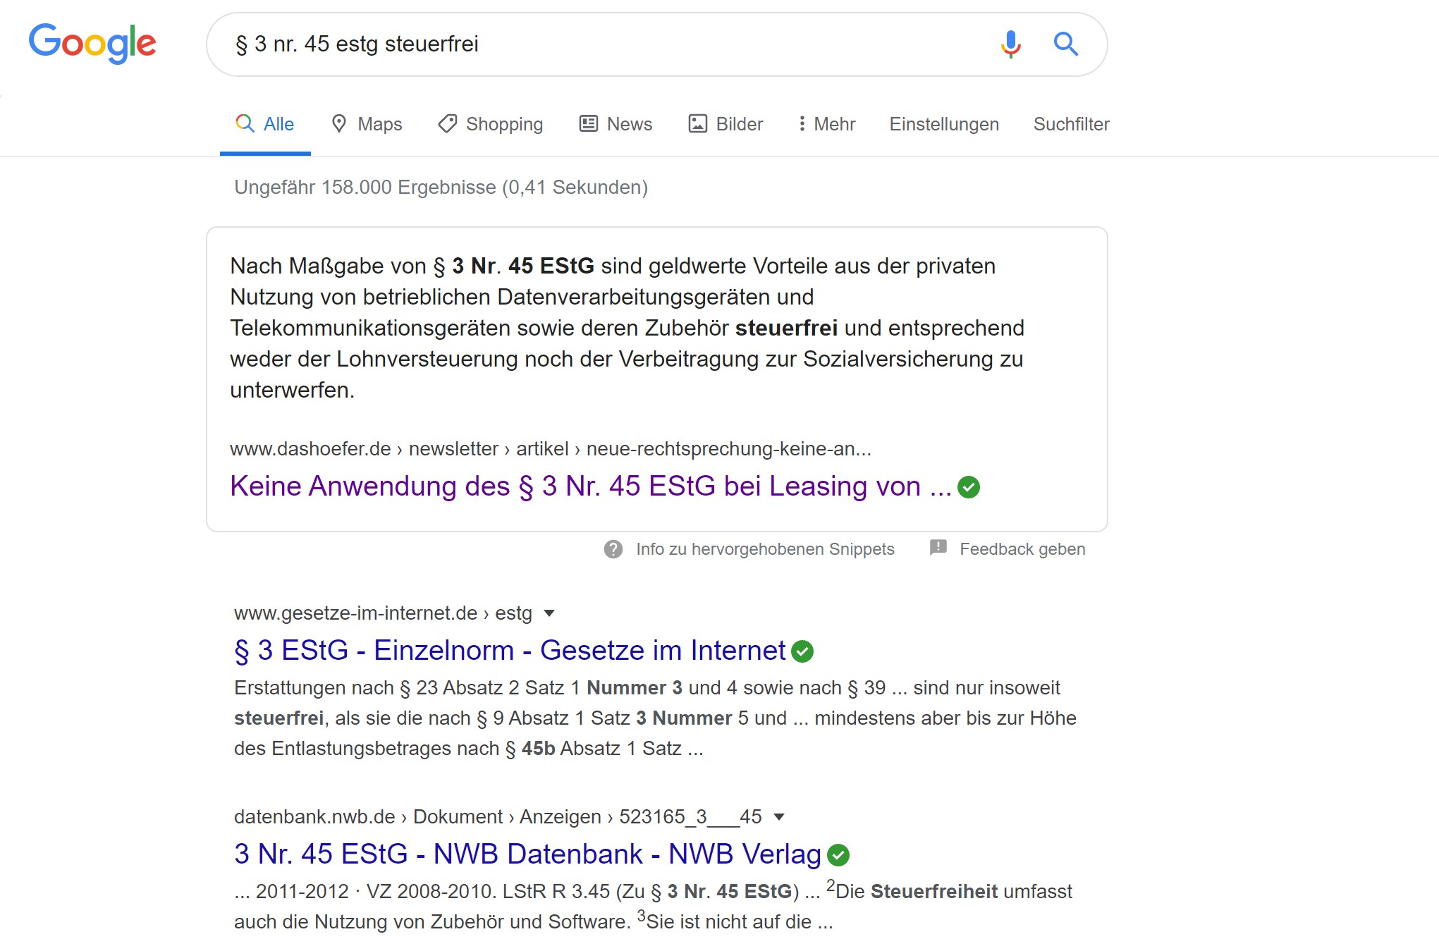Viewport: 1439px width, 951px height.
Task: Expand dropdown arrow beside gesetze-im-internet.de URL
Action: point(549,613)
